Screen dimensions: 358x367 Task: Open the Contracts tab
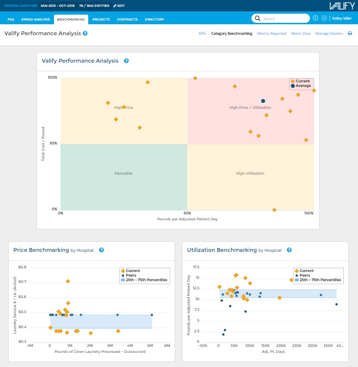127,20
